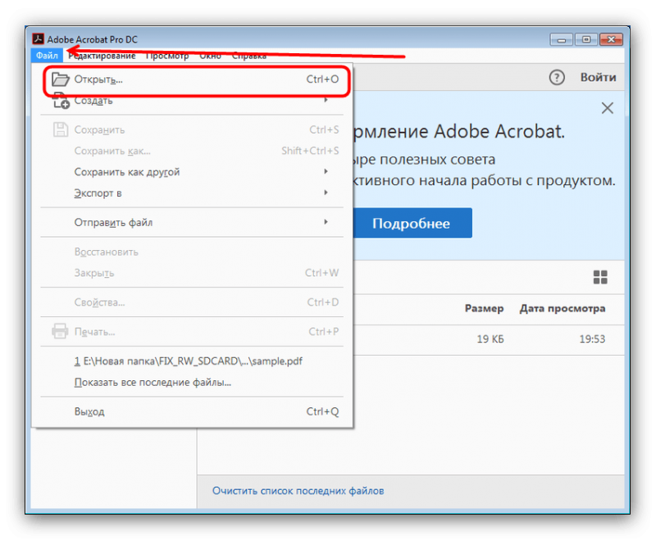Click the Adobe Acrobat logo in title bar

pyautogui.click(x=38, y=39)
